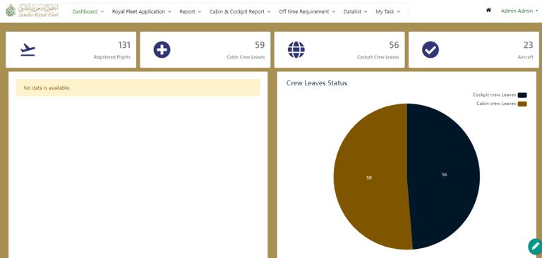This screenshot has height=258, width=542.
Task: Click the Registered Flights label
Action: [x=112, y=57]
